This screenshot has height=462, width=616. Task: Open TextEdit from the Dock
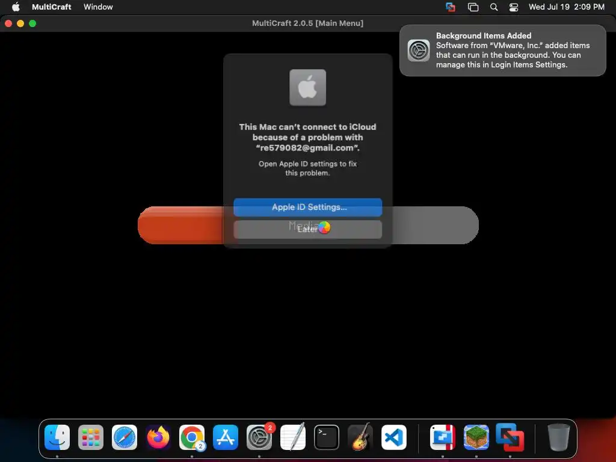(x=293, y=437)
